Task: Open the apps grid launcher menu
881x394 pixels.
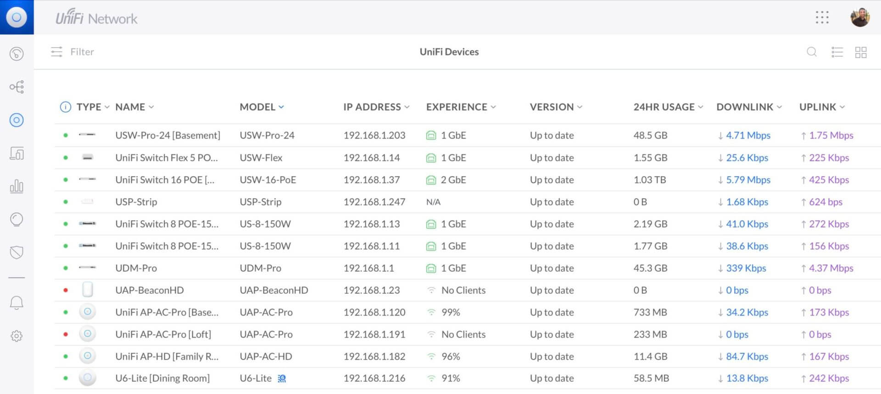Action: point(822,17)
